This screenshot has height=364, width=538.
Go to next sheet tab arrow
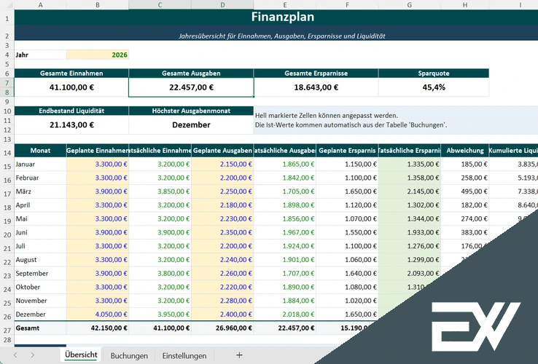point(32,355)
